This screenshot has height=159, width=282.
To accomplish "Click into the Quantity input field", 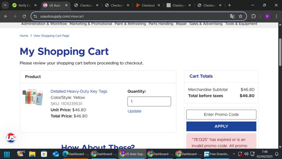I will pyautogui.click(x=149, y=101).
